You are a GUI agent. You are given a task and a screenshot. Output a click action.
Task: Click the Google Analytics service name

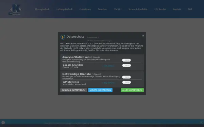[x=73, y=65]
